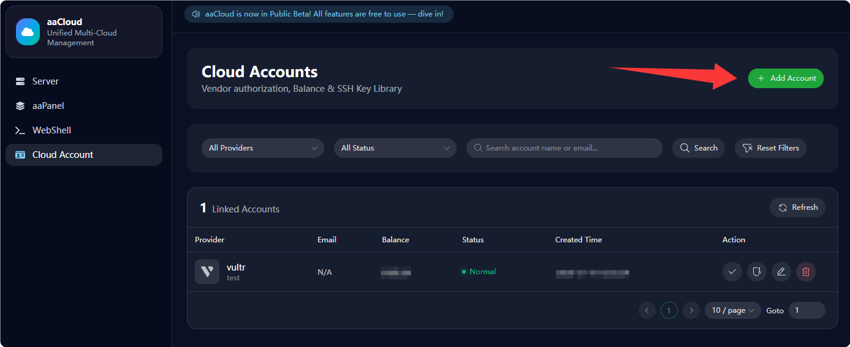Delete the vultr account via trash icon
Image resolution: width=850 pixels, height=347 pixels.
coord(806,272)
